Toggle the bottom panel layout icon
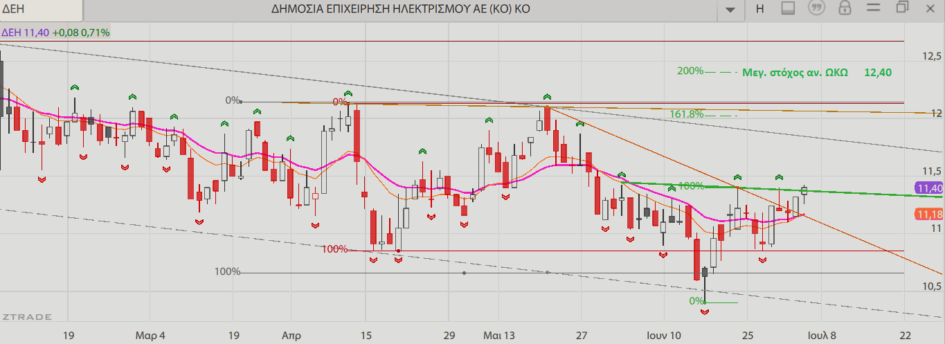Image resolution: width=945 pixels, height=344 pixels. (788, 8)
